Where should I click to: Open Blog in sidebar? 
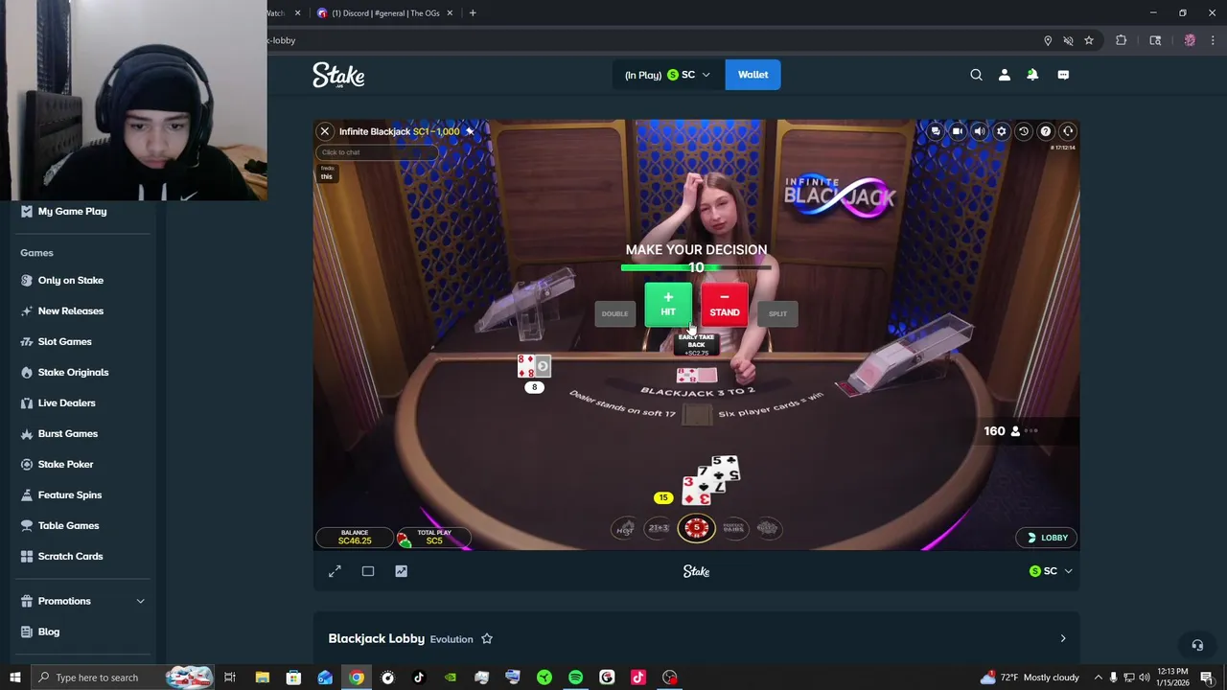(x=49, y=632)
